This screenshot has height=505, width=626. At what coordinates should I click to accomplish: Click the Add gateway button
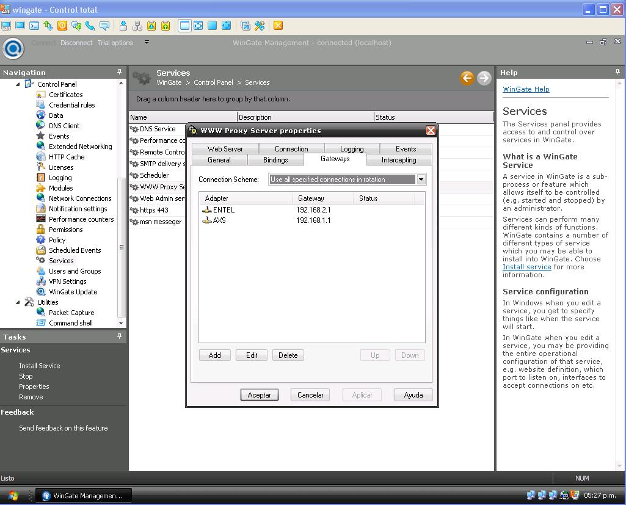point(215,355)
